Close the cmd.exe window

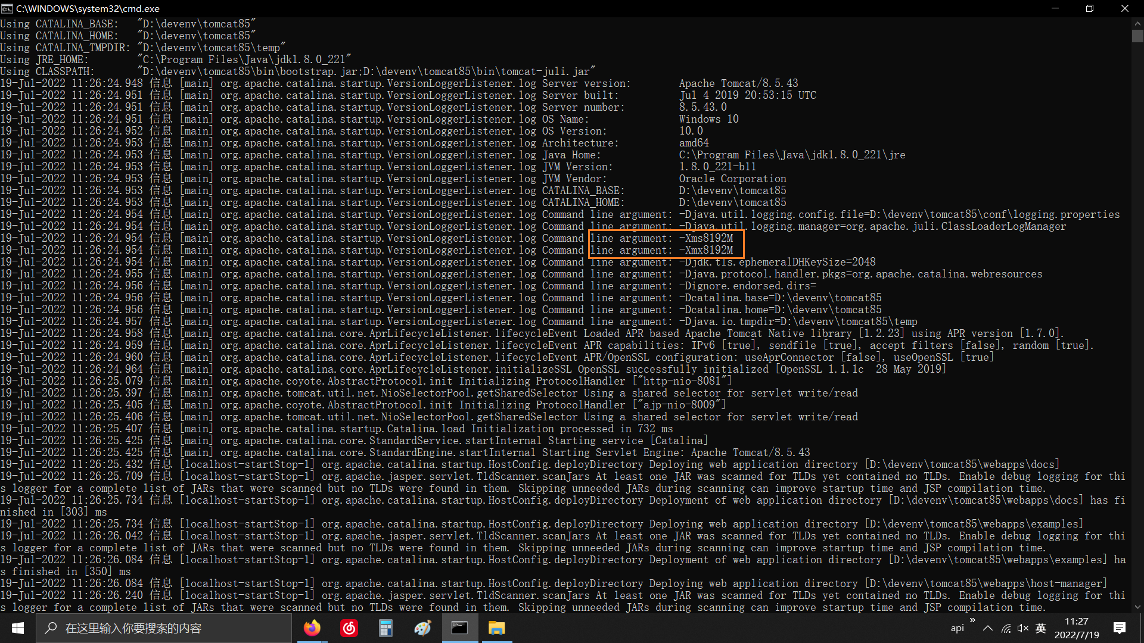pos(1125,8)
